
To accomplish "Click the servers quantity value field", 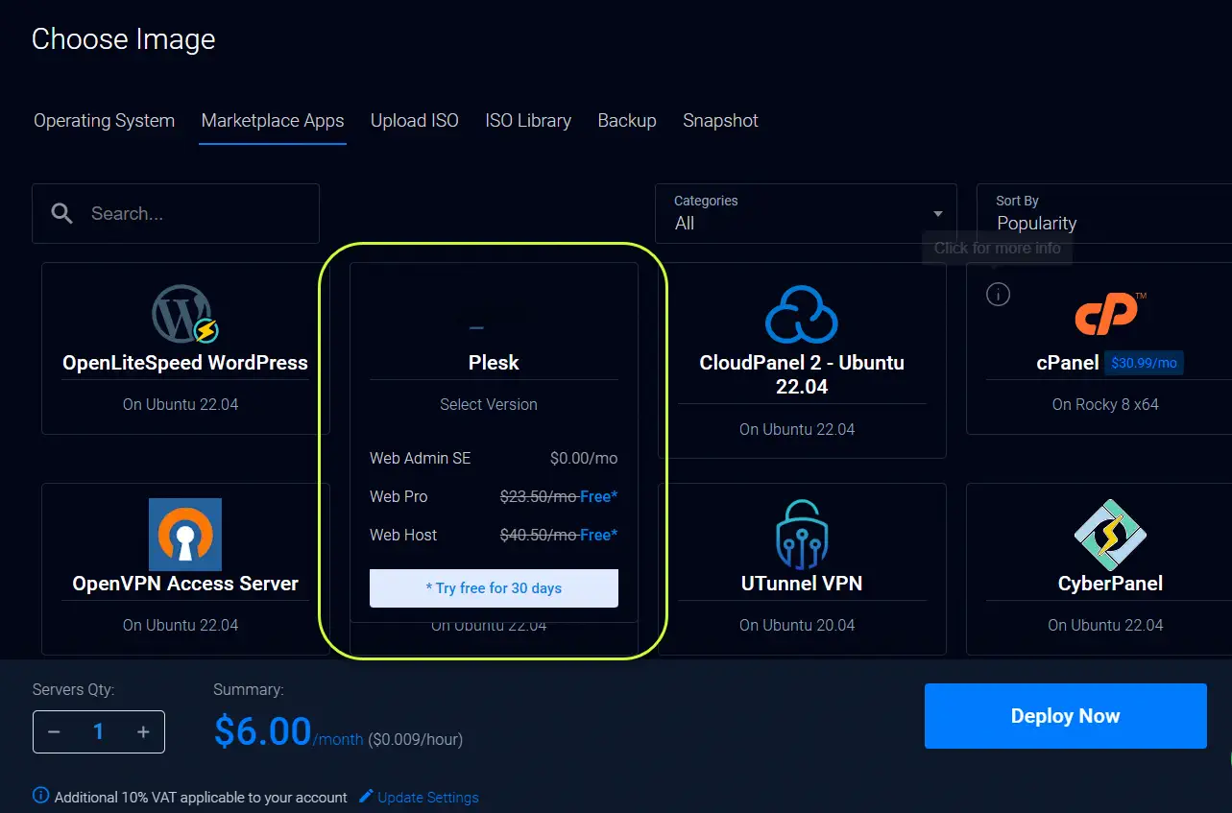I will 98,732.
